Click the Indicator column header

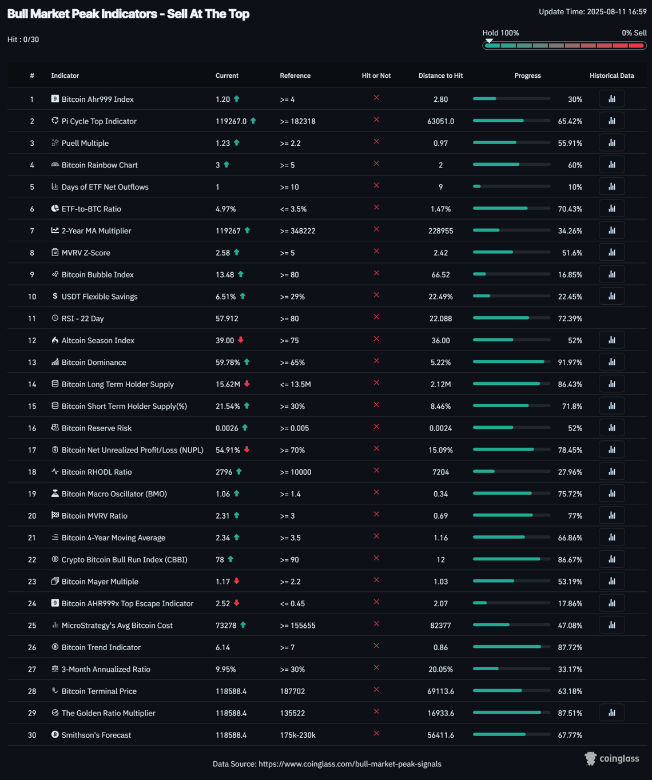click(x=65, y=75)
